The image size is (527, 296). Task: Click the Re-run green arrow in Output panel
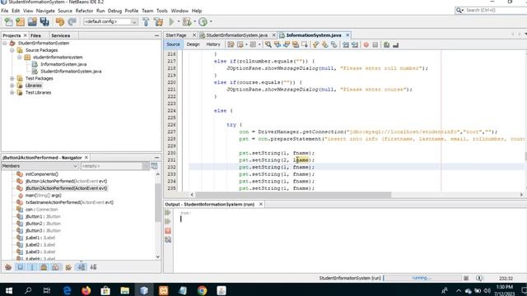tap(168, 213)
